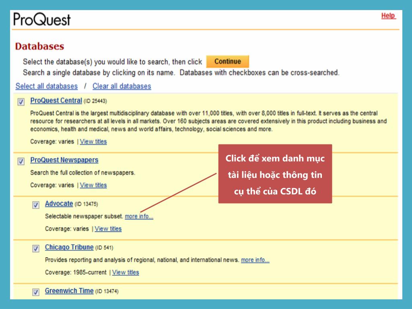Toggle the Advocate checkbox
412x309 pixels.
tap(36, 204)
